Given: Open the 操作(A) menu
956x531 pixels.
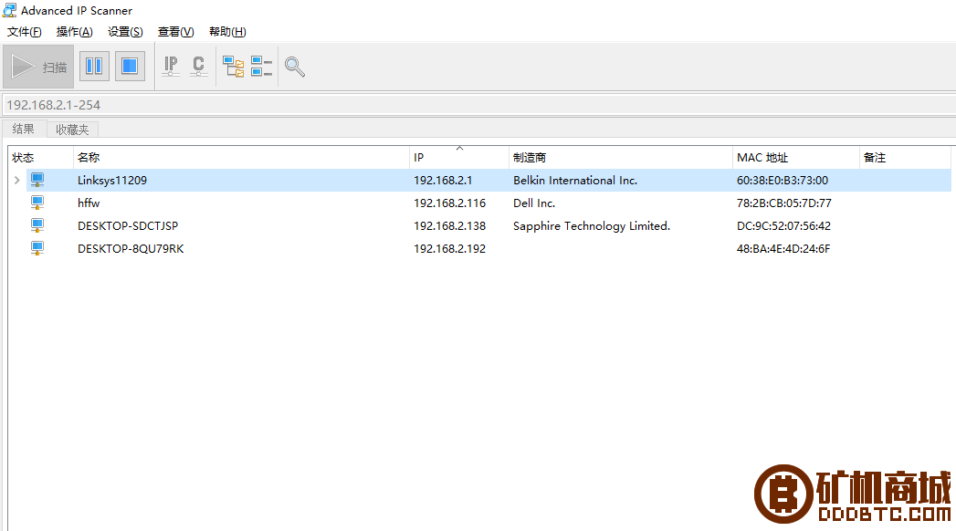Looking at the screenshot, I should pyautogui.click(x=74, y=32).
